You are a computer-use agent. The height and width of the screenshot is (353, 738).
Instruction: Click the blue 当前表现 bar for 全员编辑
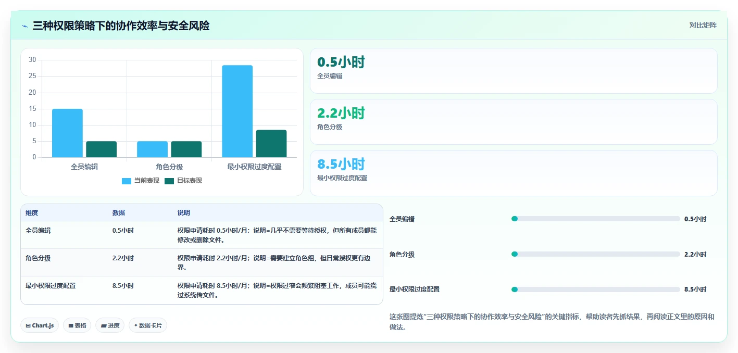click(67, 133)
